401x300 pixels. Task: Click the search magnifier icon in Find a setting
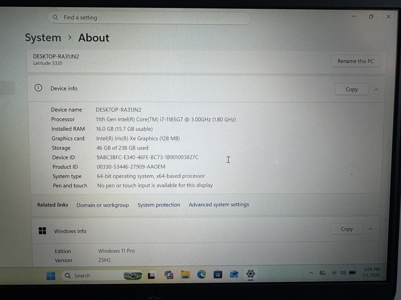point(55,17)
